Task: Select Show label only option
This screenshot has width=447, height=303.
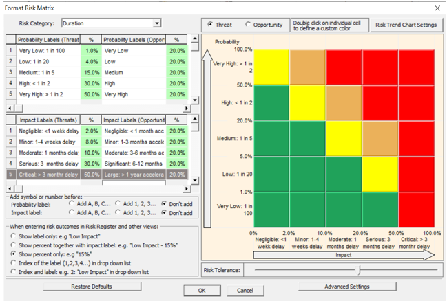Action: pyautogui.click(x=13, y=236)
